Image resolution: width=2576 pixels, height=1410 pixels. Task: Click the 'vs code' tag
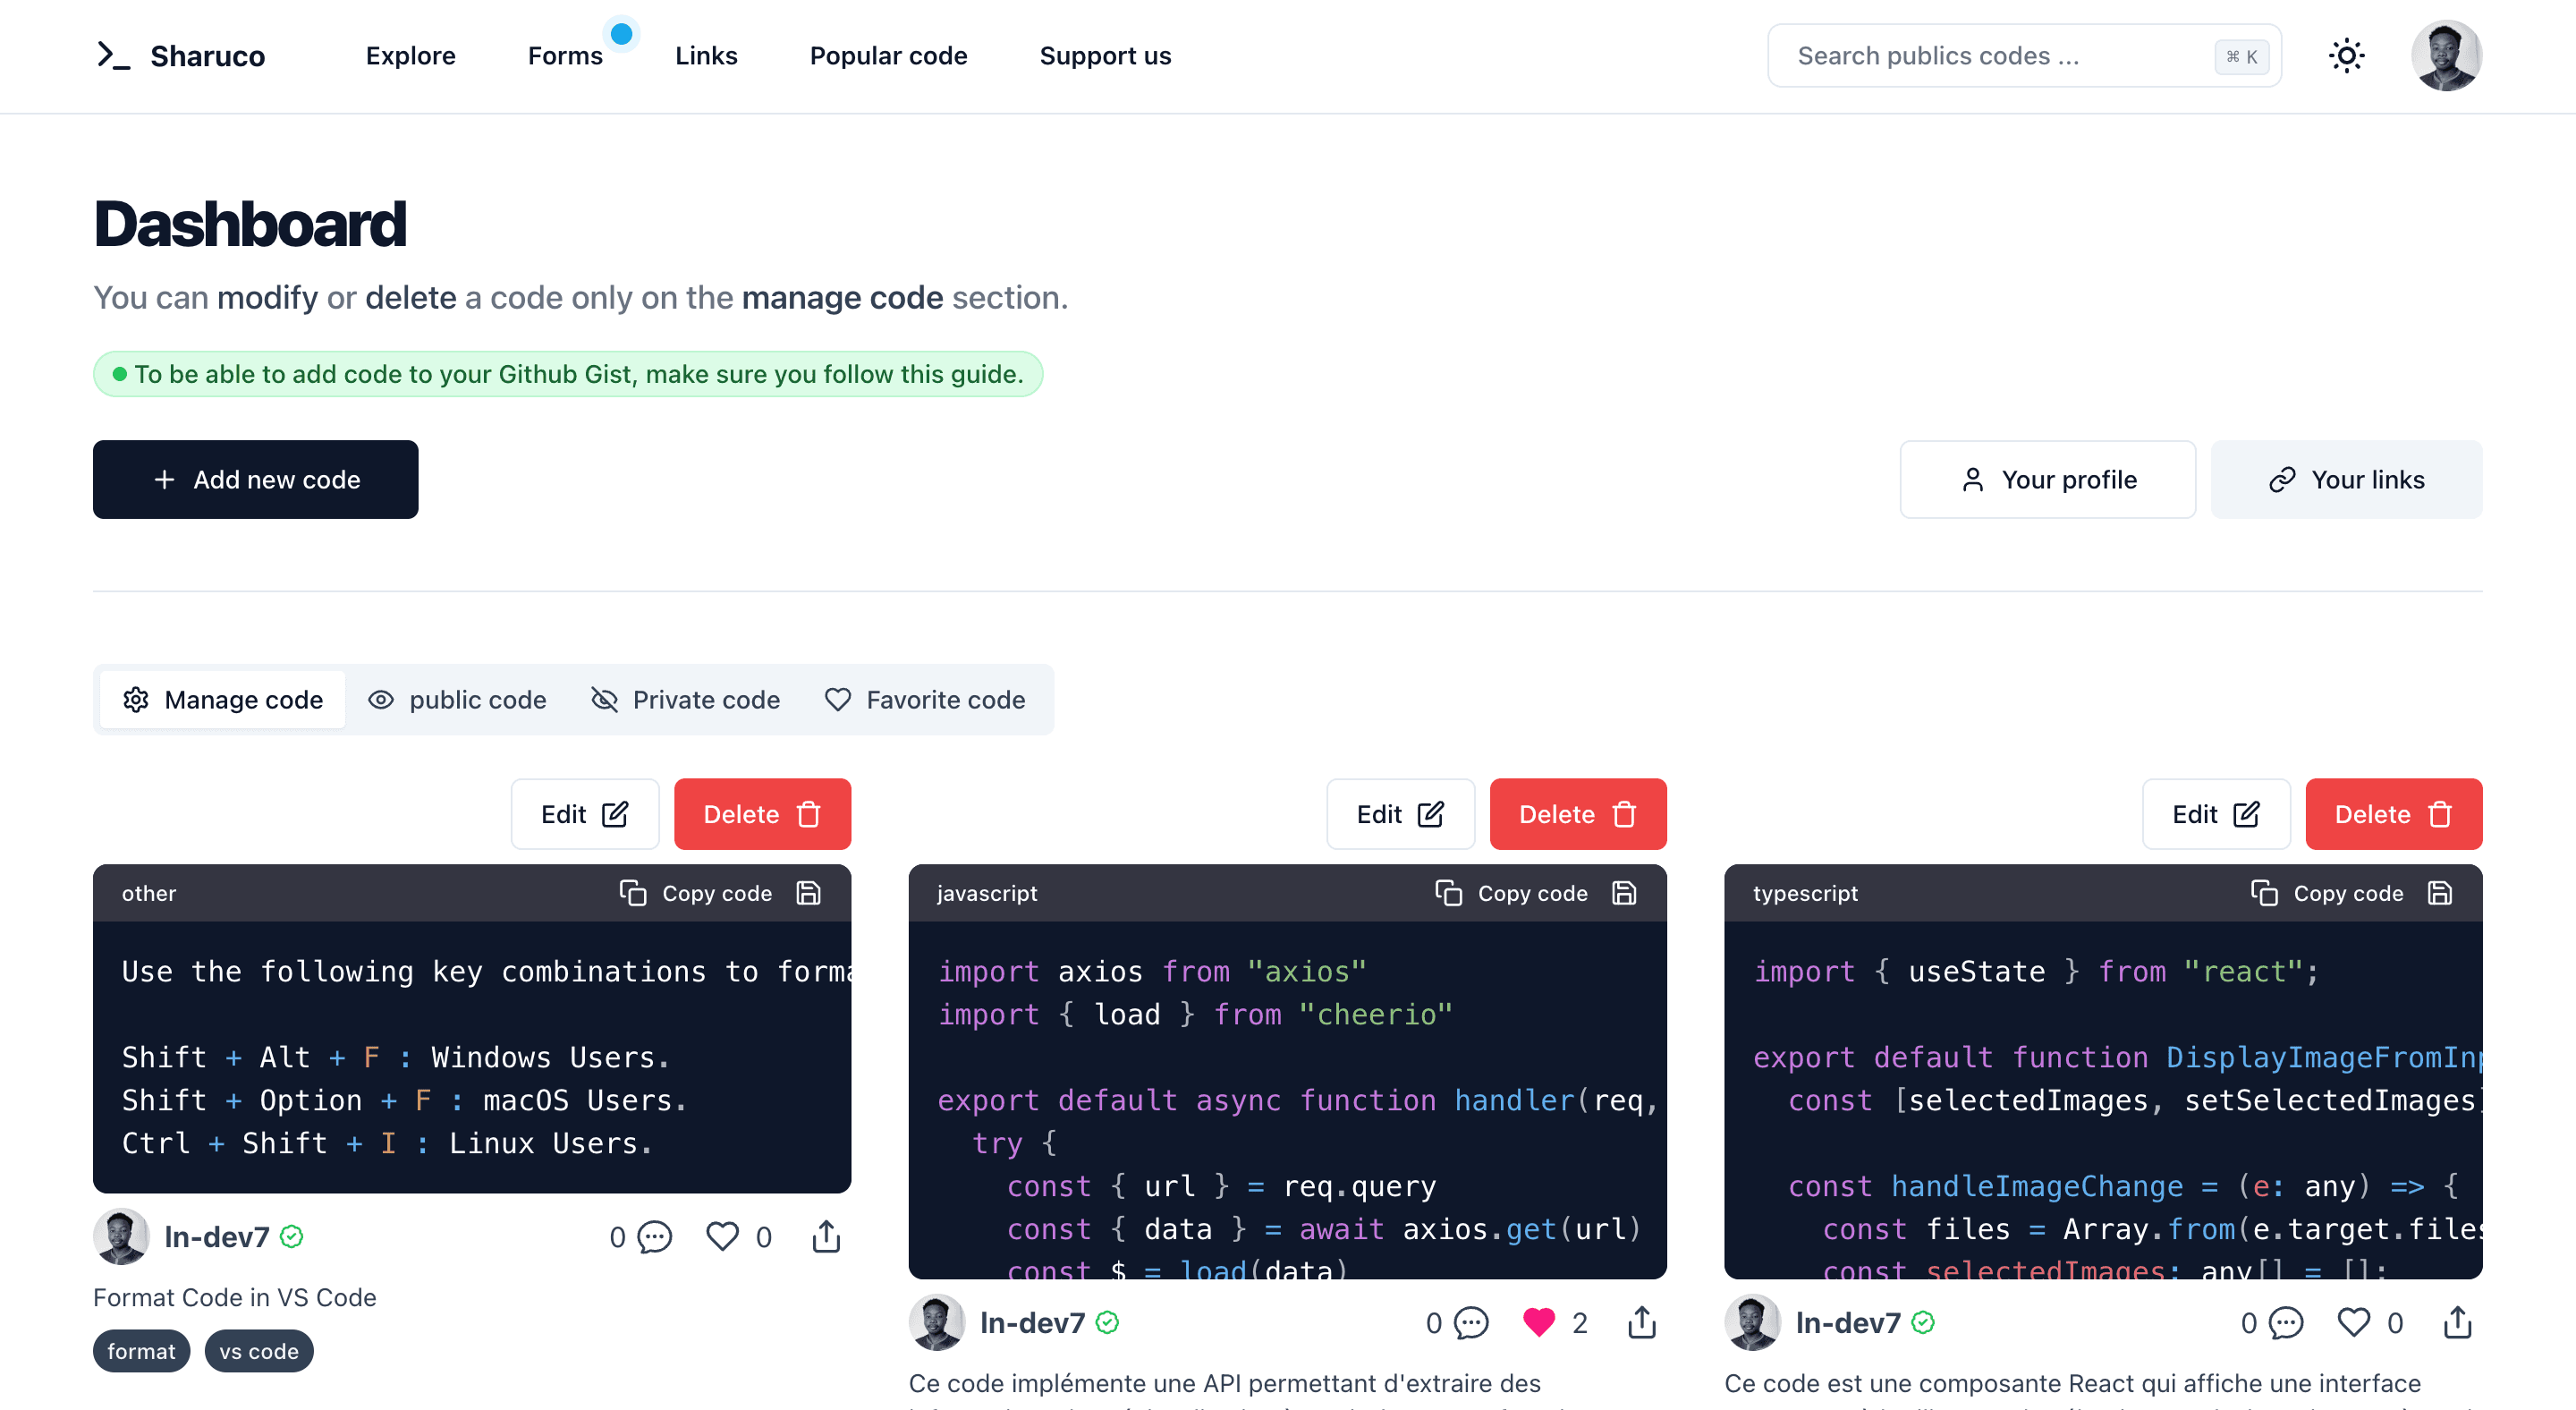tap(258, 1351)
